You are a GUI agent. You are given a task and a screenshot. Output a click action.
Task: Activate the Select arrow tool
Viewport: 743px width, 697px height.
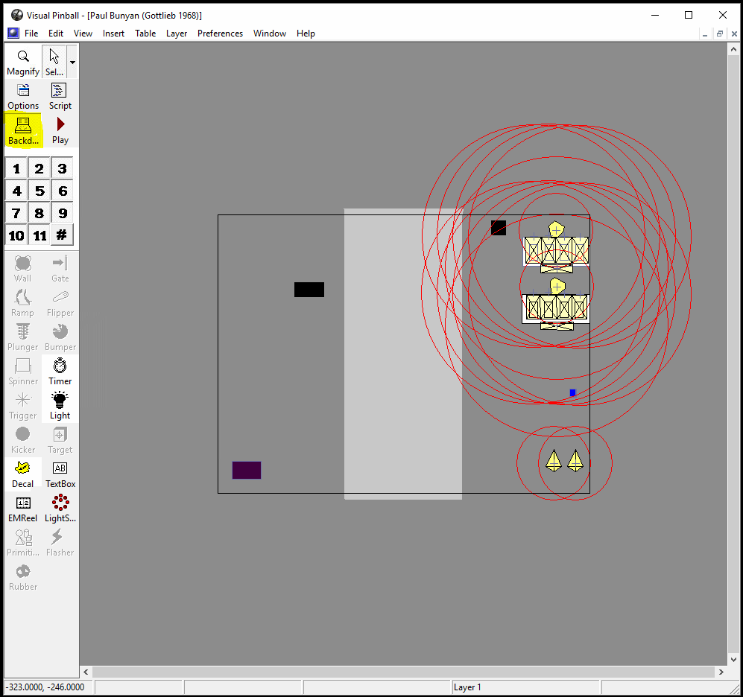coord(54,62)
